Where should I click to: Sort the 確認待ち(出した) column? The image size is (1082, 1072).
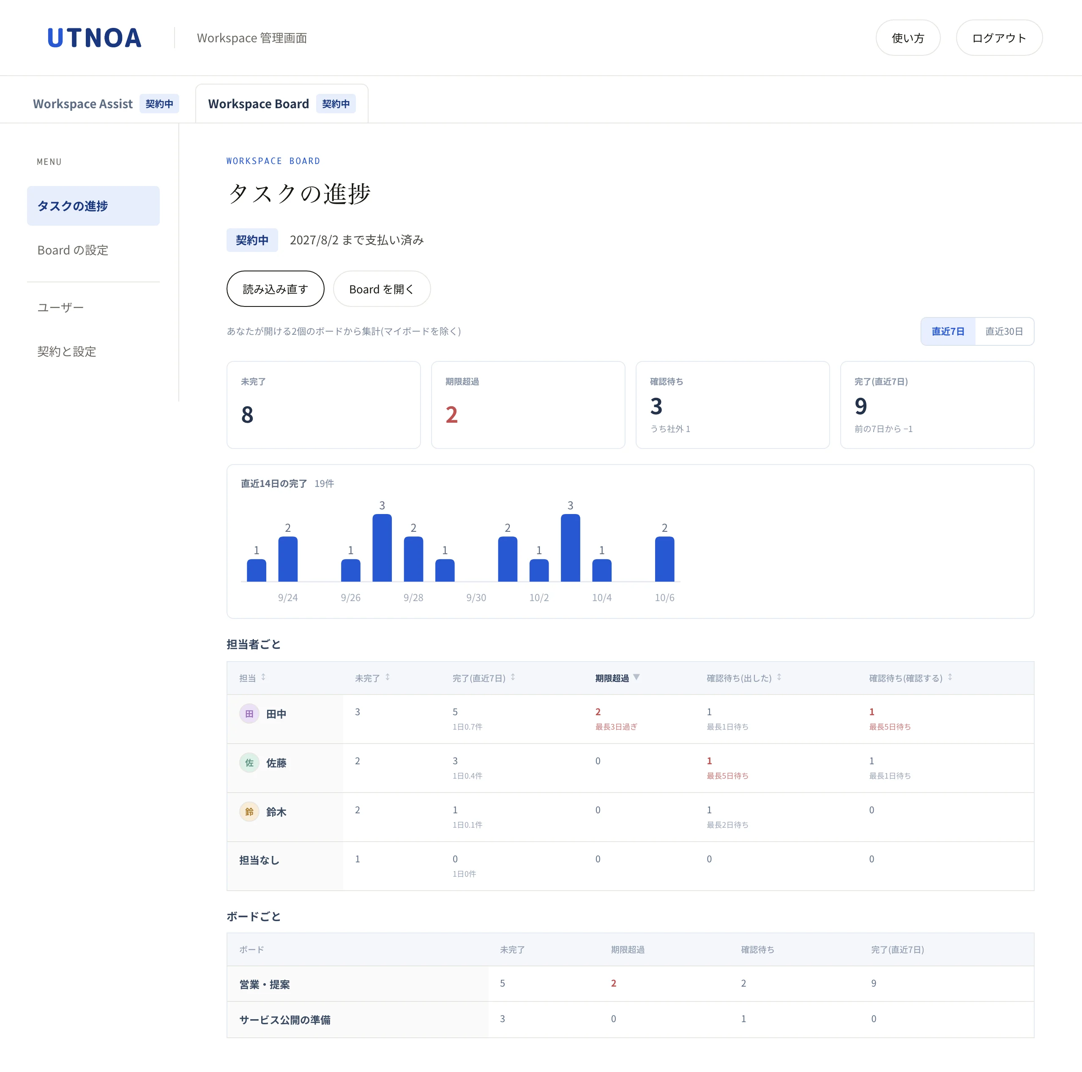(779, 678)
